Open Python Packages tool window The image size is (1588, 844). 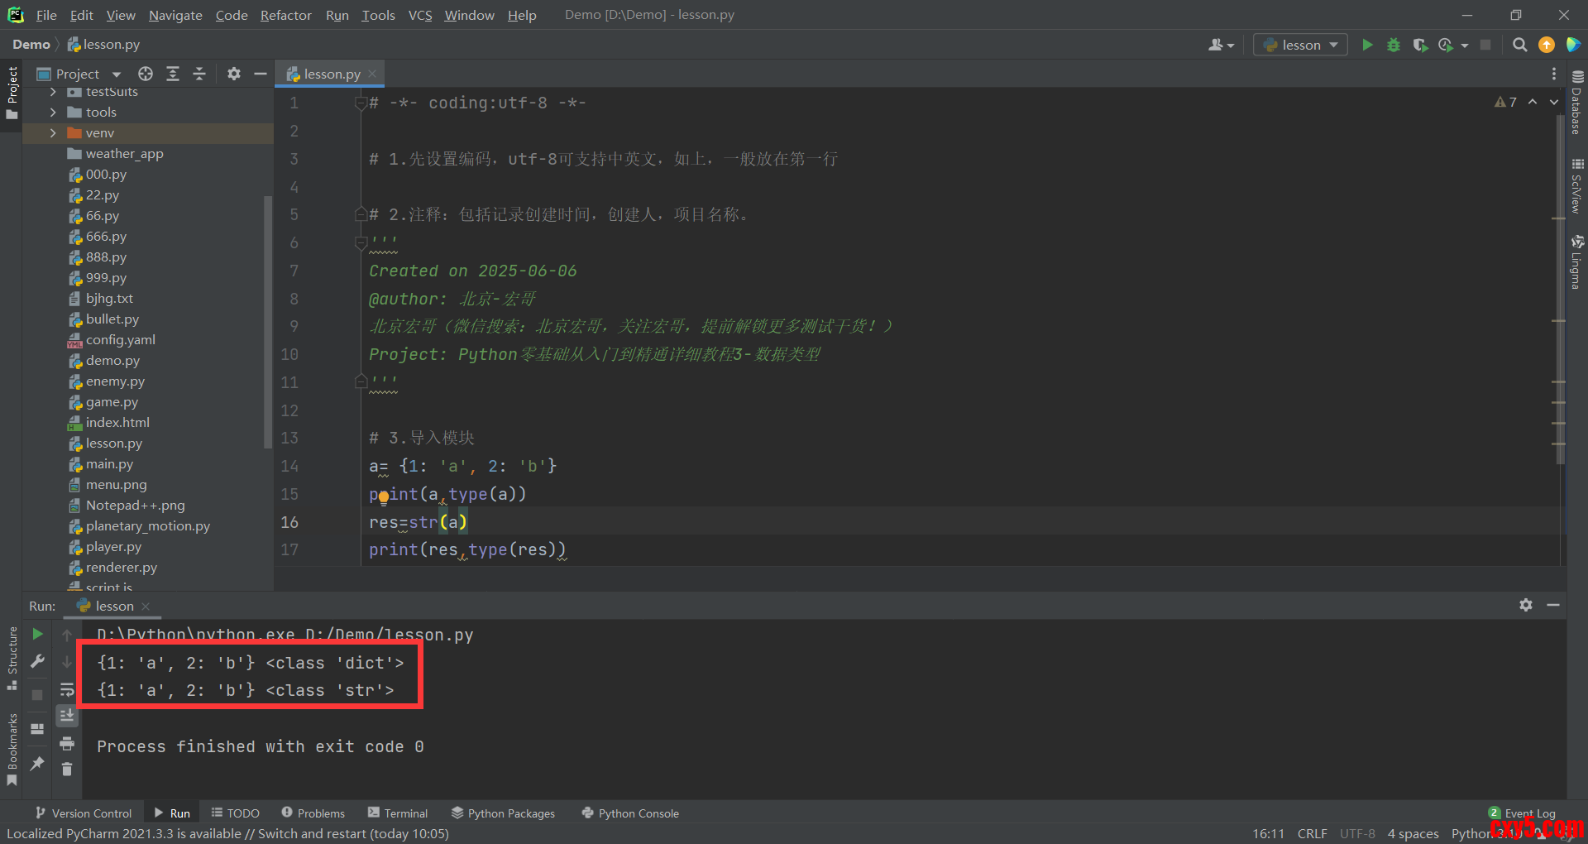503,813
